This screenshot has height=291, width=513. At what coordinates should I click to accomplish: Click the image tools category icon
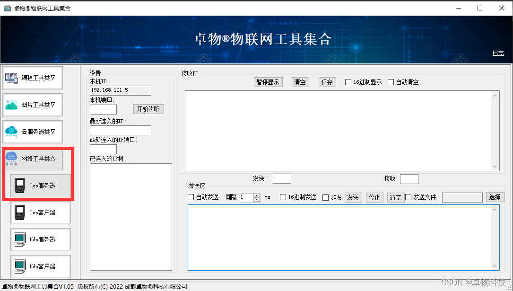coord(11,105)
